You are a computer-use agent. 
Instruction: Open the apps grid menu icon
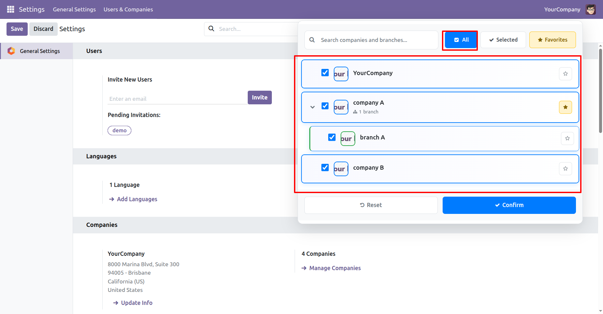click(x=10, y=9)
